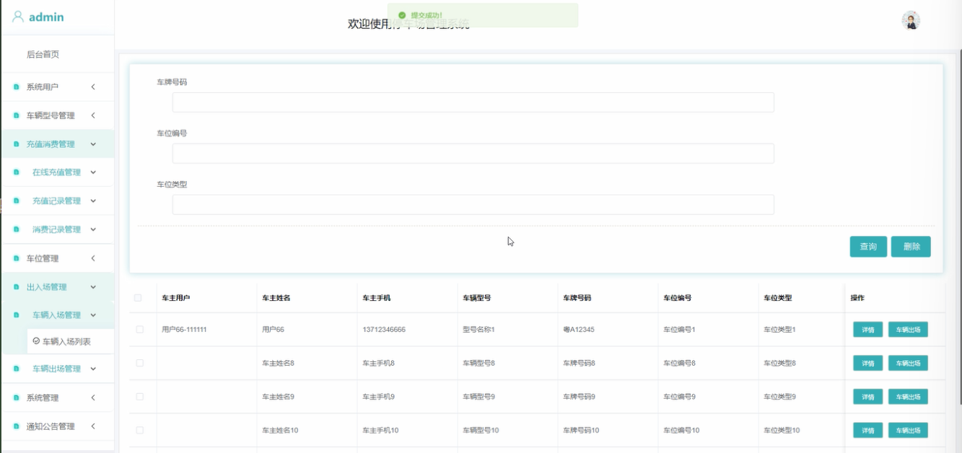Click the green icon beside 车位管理
Viewport: 962px width, 453px height.
pyautogui.click(x=17, y=258)
